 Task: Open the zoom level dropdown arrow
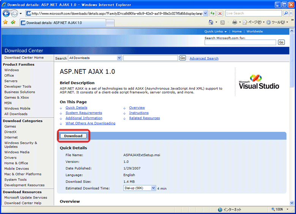tap(287, 209)
